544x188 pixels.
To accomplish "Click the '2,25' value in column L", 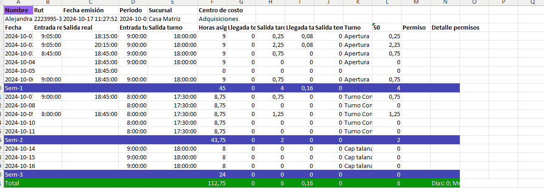I will [387, 45].
